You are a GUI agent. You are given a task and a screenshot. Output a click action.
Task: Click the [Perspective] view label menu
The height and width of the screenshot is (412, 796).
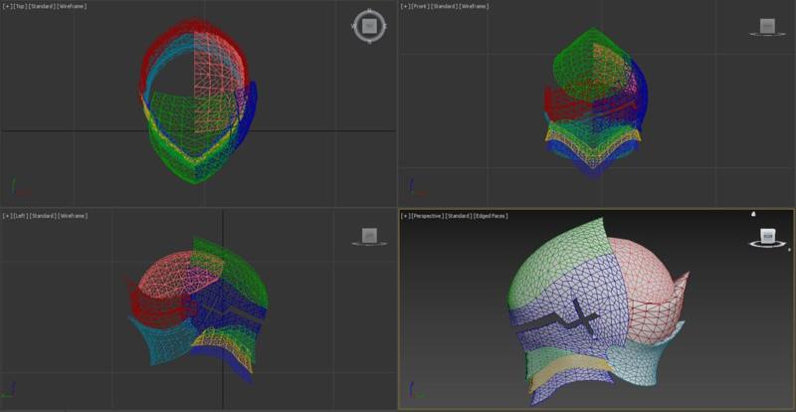pyautogui.click(x=427, y=216)
